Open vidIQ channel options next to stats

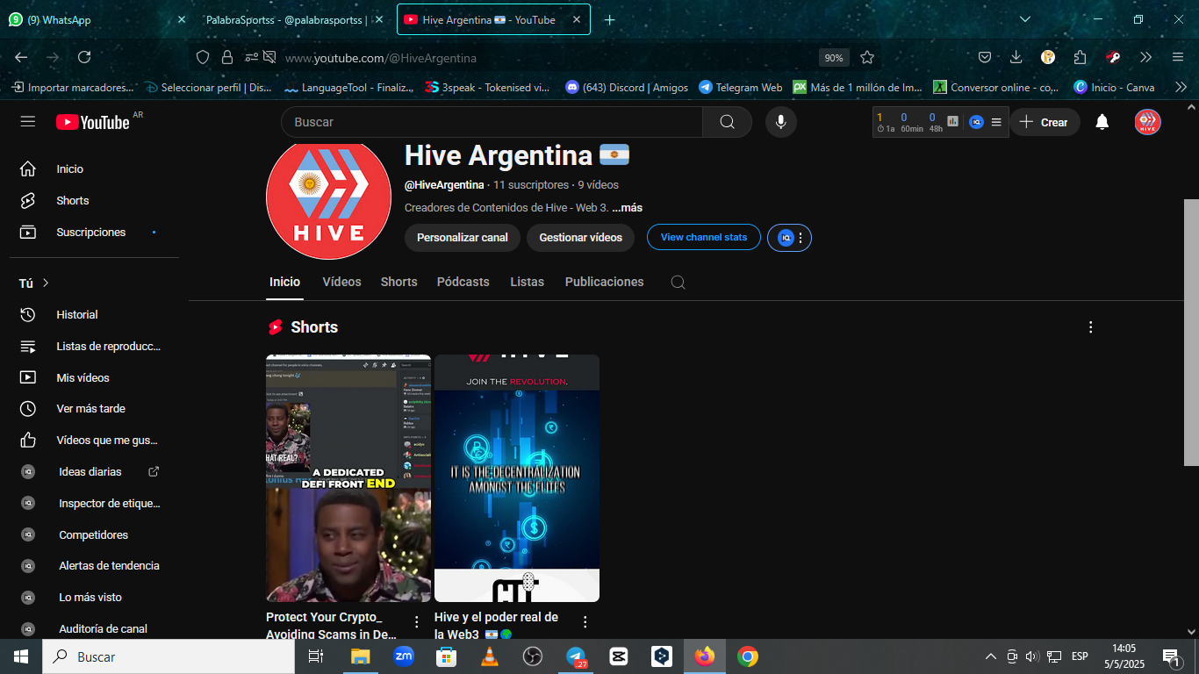pos(790,238)
